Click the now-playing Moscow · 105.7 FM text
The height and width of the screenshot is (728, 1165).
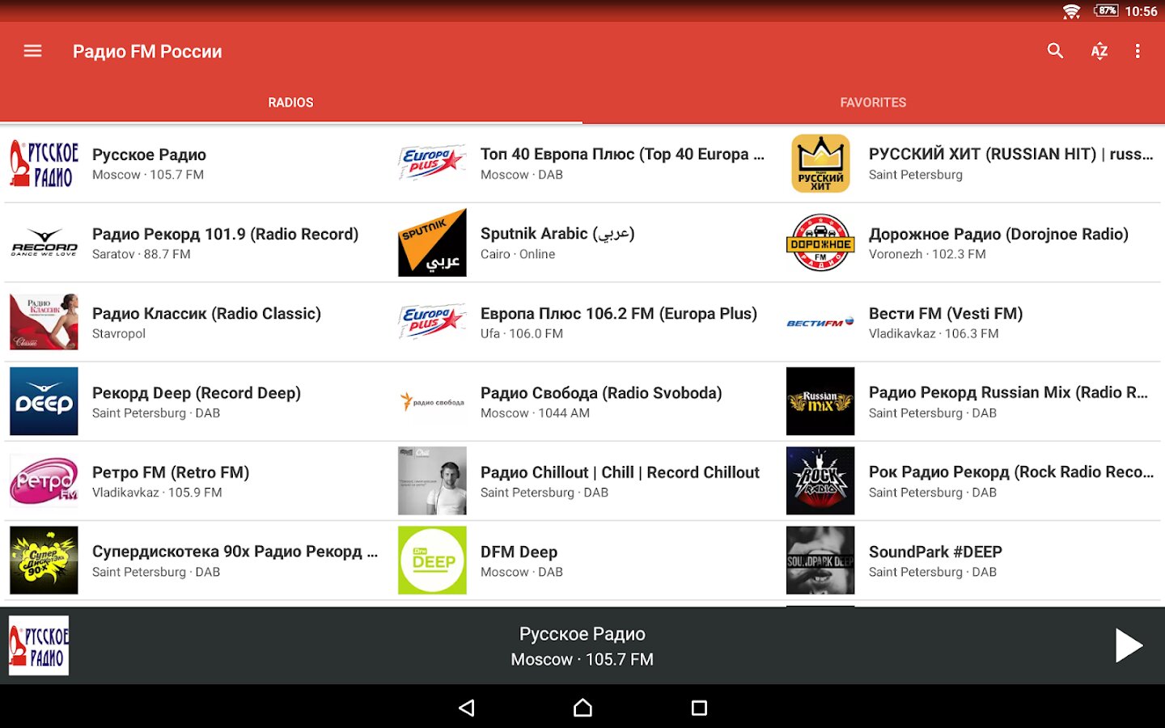click(582, 659)
